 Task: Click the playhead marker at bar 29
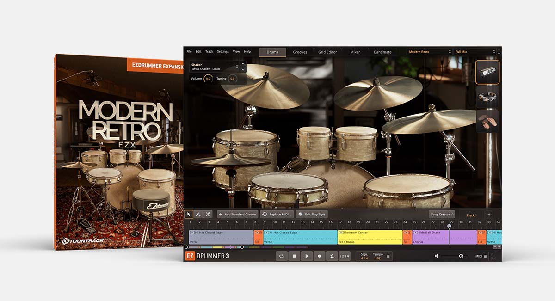pos(449,227)
